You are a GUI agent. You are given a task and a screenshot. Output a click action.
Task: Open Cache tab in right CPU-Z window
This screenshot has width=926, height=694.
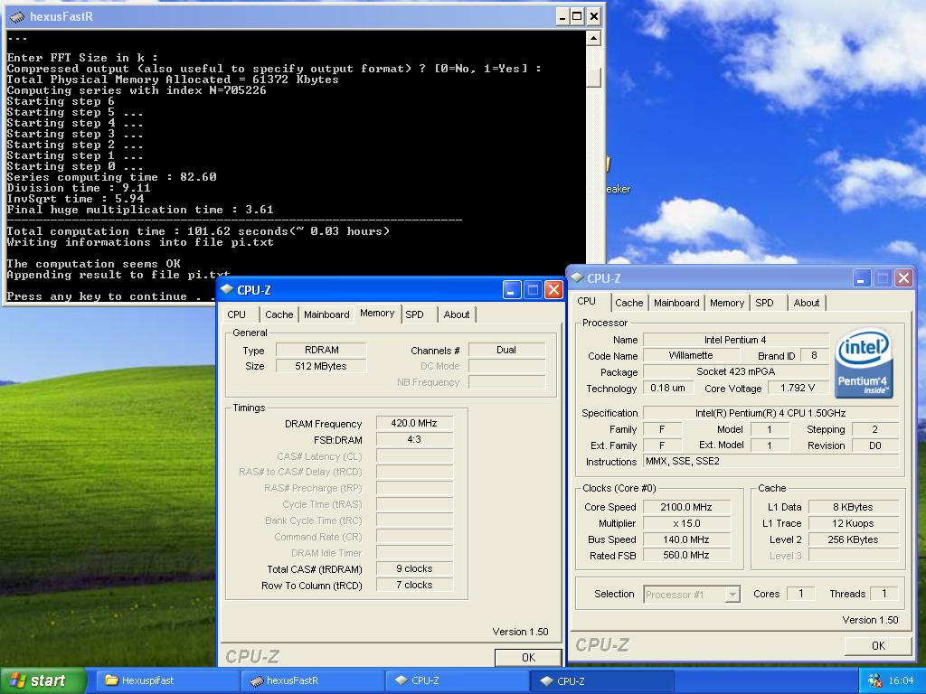click(629, 303)
